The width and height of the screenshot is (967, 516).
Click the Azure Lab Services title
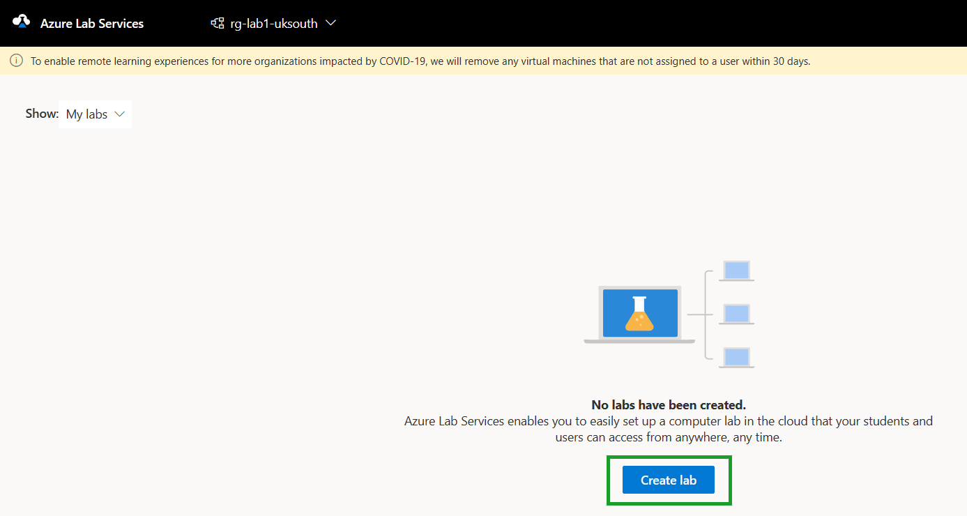pos(92,23)
